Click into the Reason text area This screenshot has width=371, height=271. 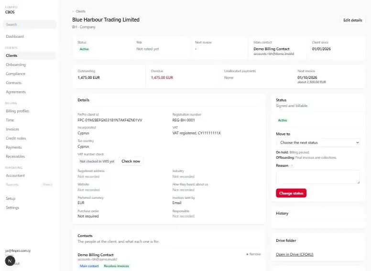(318, 177)
